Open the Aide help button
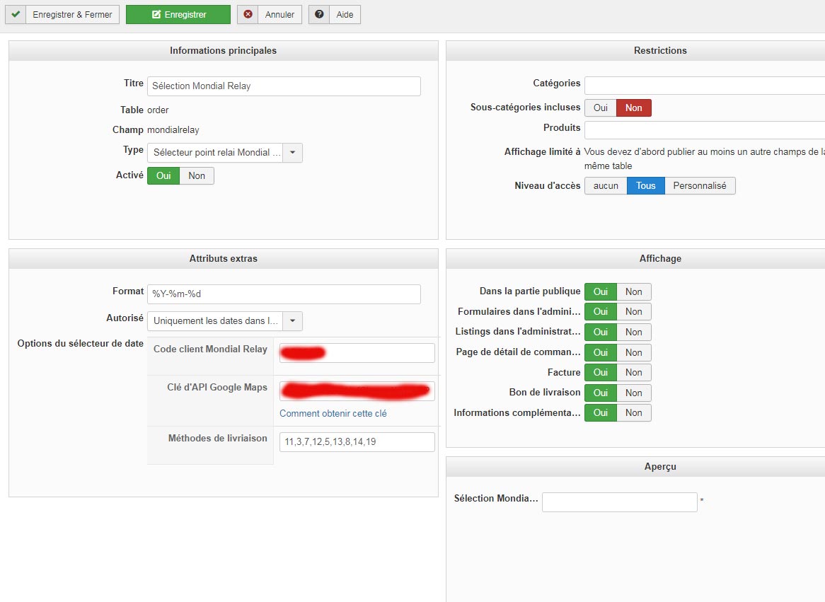825x602 pixels. coord(335,14)
